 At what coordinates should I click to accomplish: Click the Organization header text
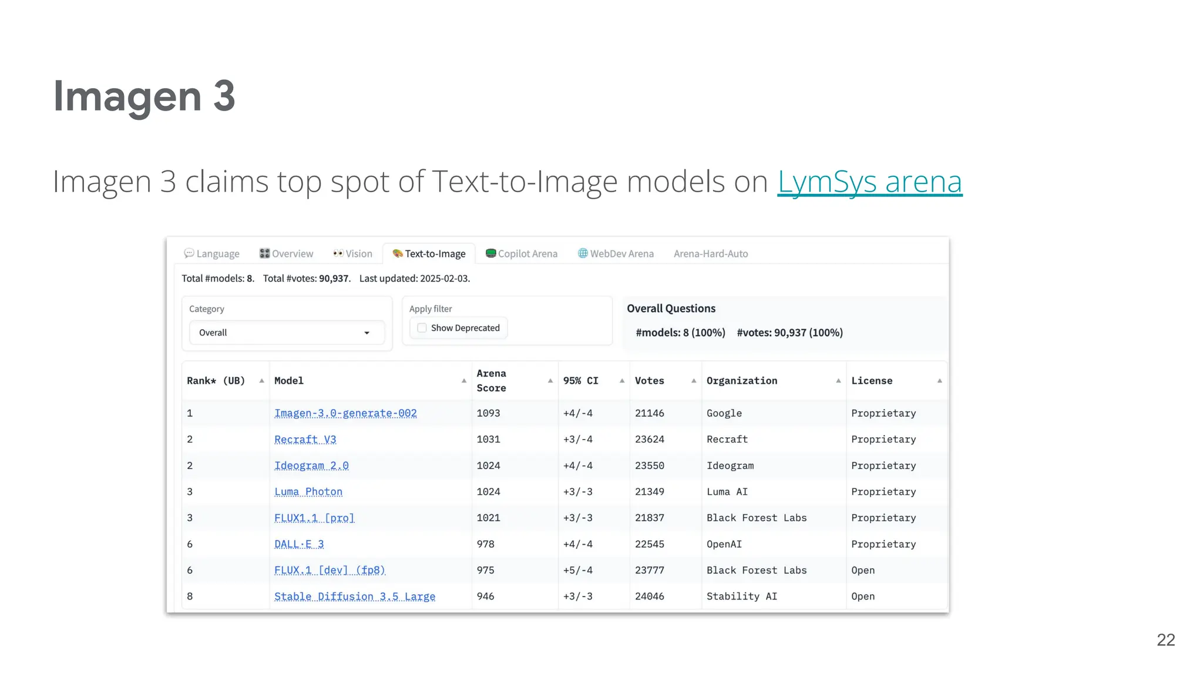[742, 381]
